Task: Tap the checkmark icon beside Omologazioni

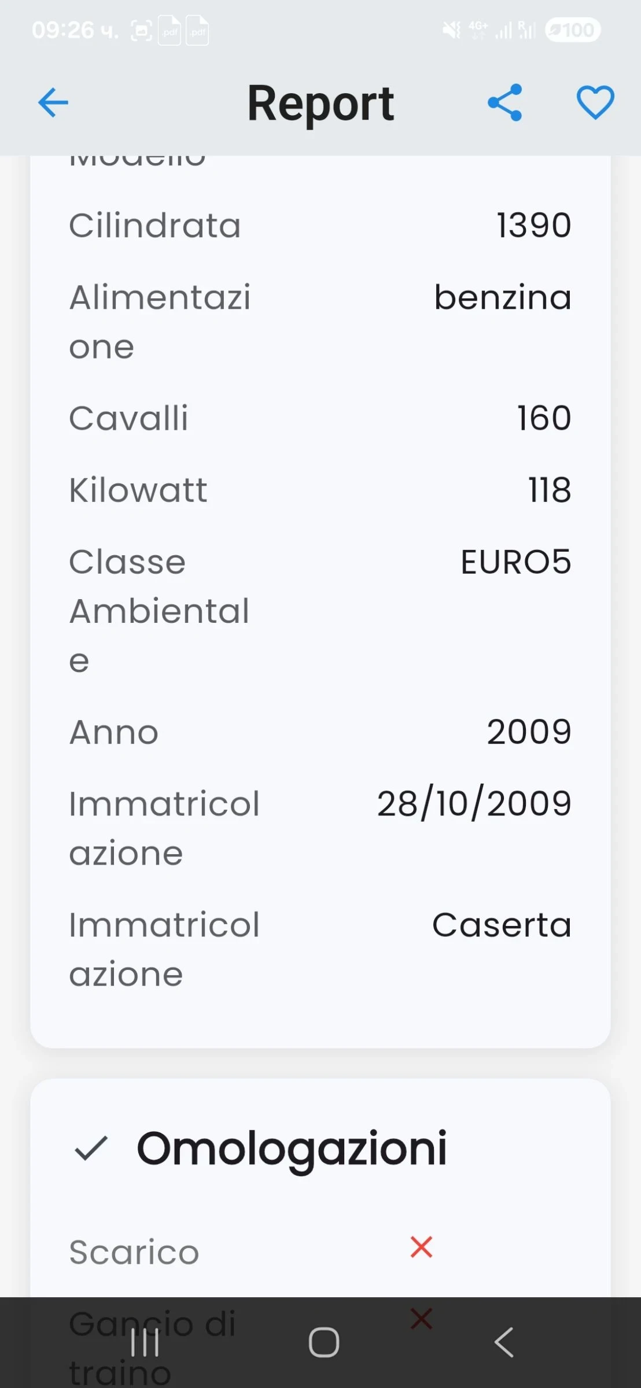Action: tap(91, 1148)
